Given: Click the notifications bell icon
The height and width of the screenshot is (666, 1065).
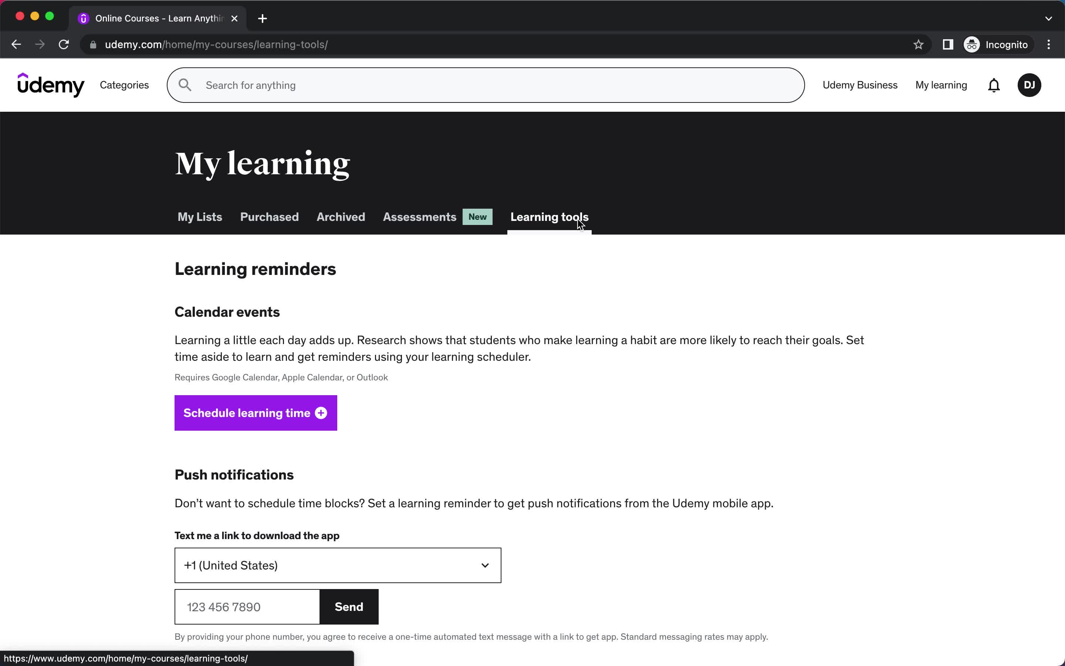Looking at the screenshot, I should point(994,85).
